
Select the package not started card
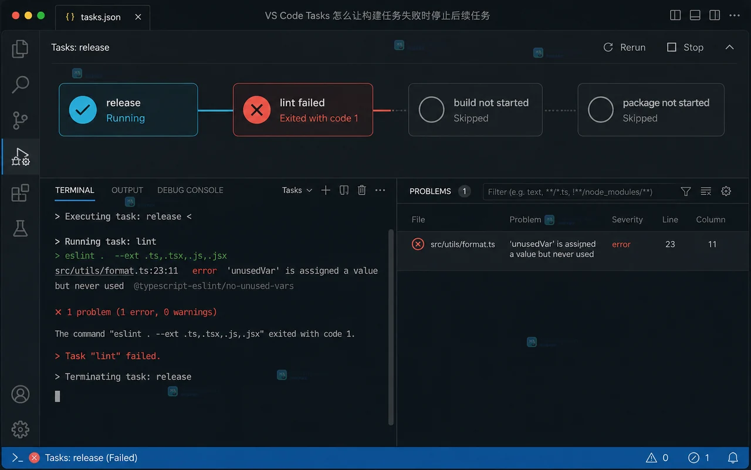651,110
